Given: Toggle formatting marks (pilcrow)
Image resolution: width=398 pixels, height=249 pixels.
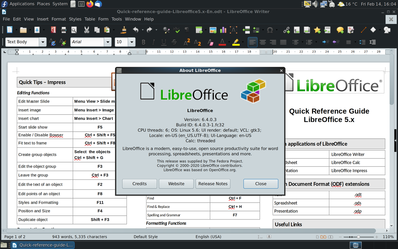Looking at the screenshot, I should [187, 30].
